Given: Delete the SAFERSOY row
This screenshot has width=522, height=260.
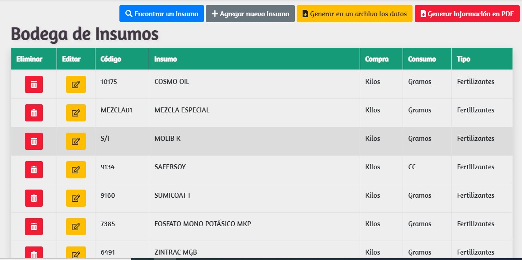Looking at the screenshot, I should 34,170.
